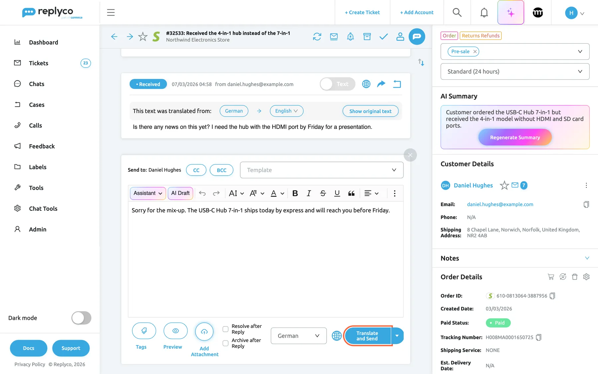Check Archive after Reply
The image size is (598, 374).
click(x=225, y=343)
